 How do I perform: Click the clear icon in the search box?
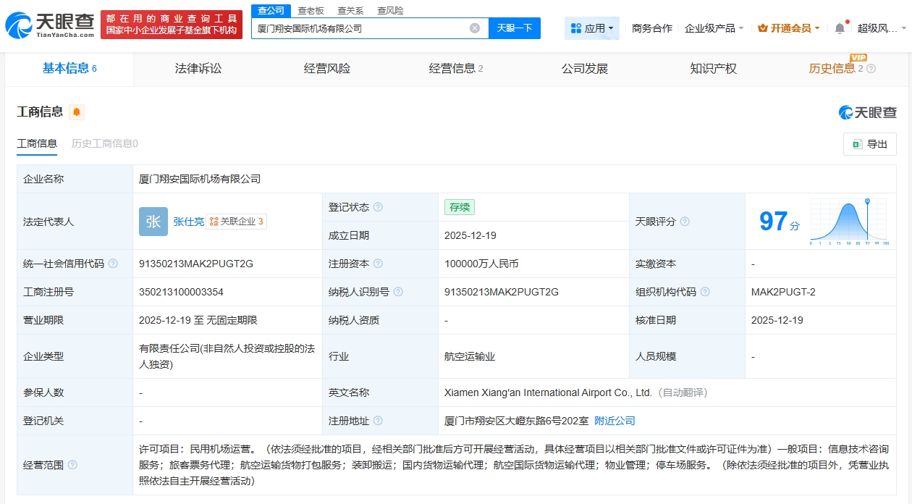(474, 28)
